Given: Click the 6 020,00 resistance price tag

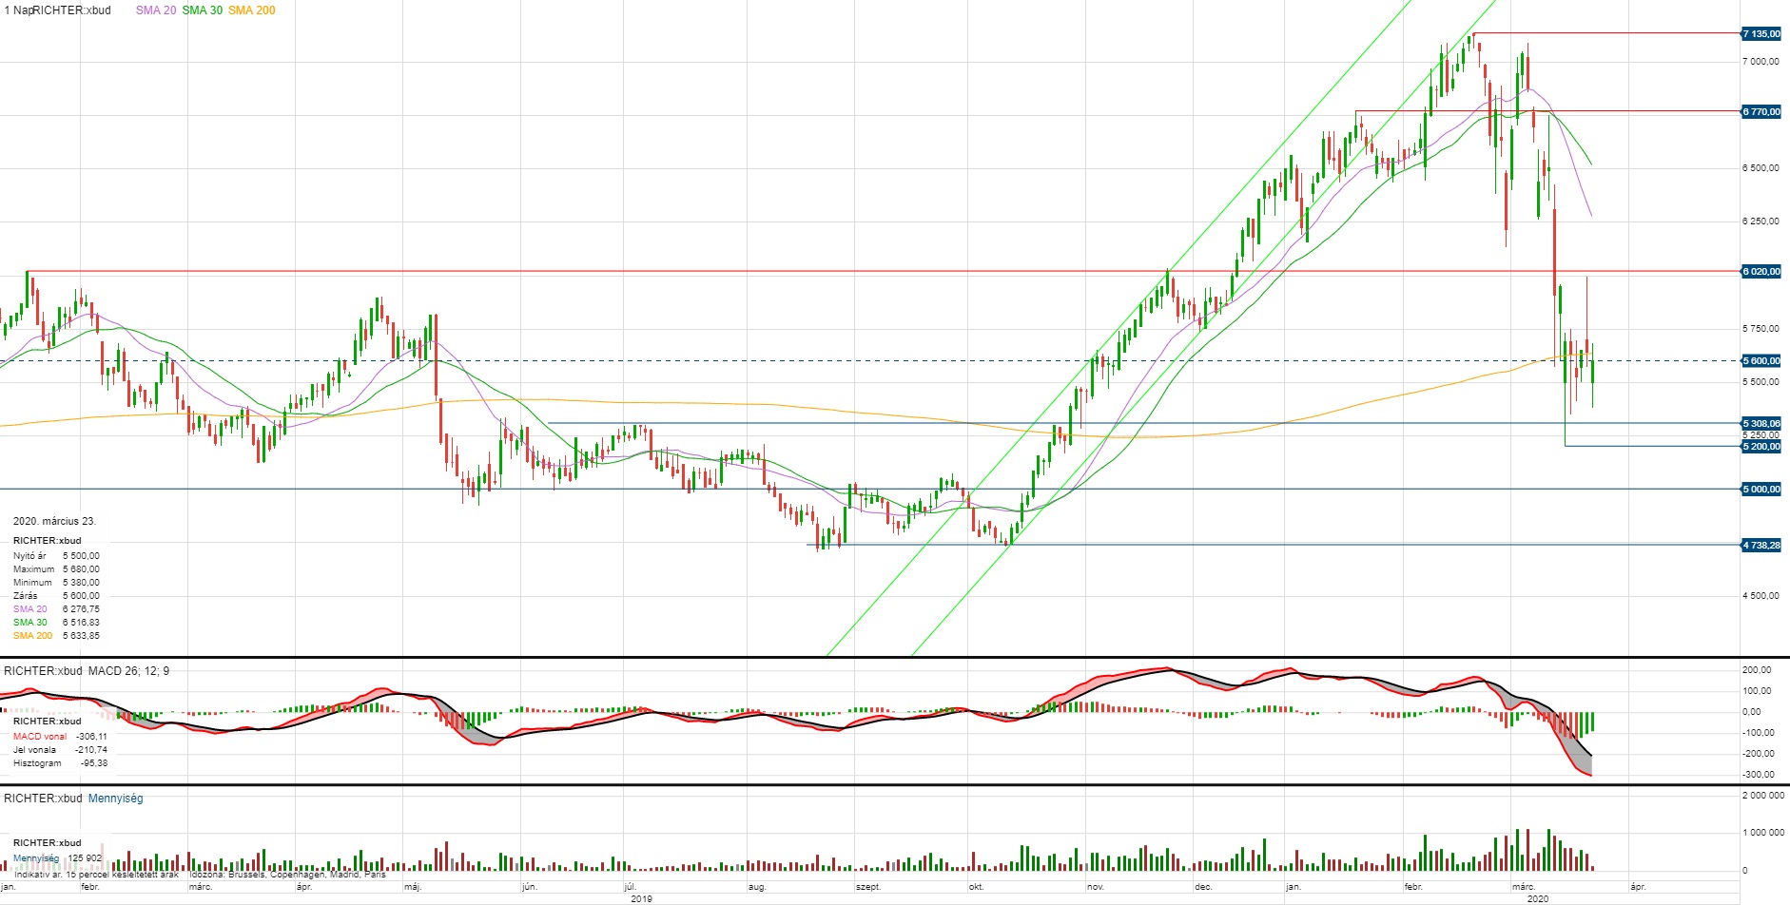Looking at the screenshot, I should (x=1761, y=272).
